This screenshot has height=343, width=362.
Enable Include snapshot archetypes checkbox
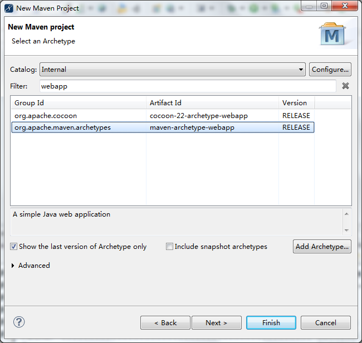[169, 247]
